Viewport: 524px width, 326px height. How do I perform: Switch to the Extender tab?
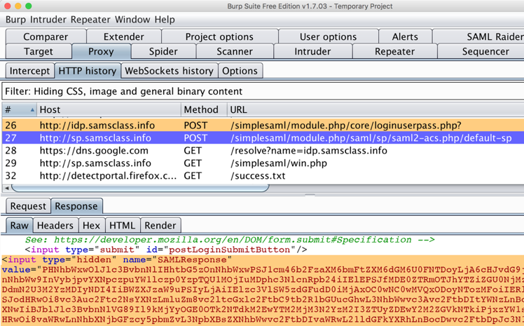[x=124, y=36]
